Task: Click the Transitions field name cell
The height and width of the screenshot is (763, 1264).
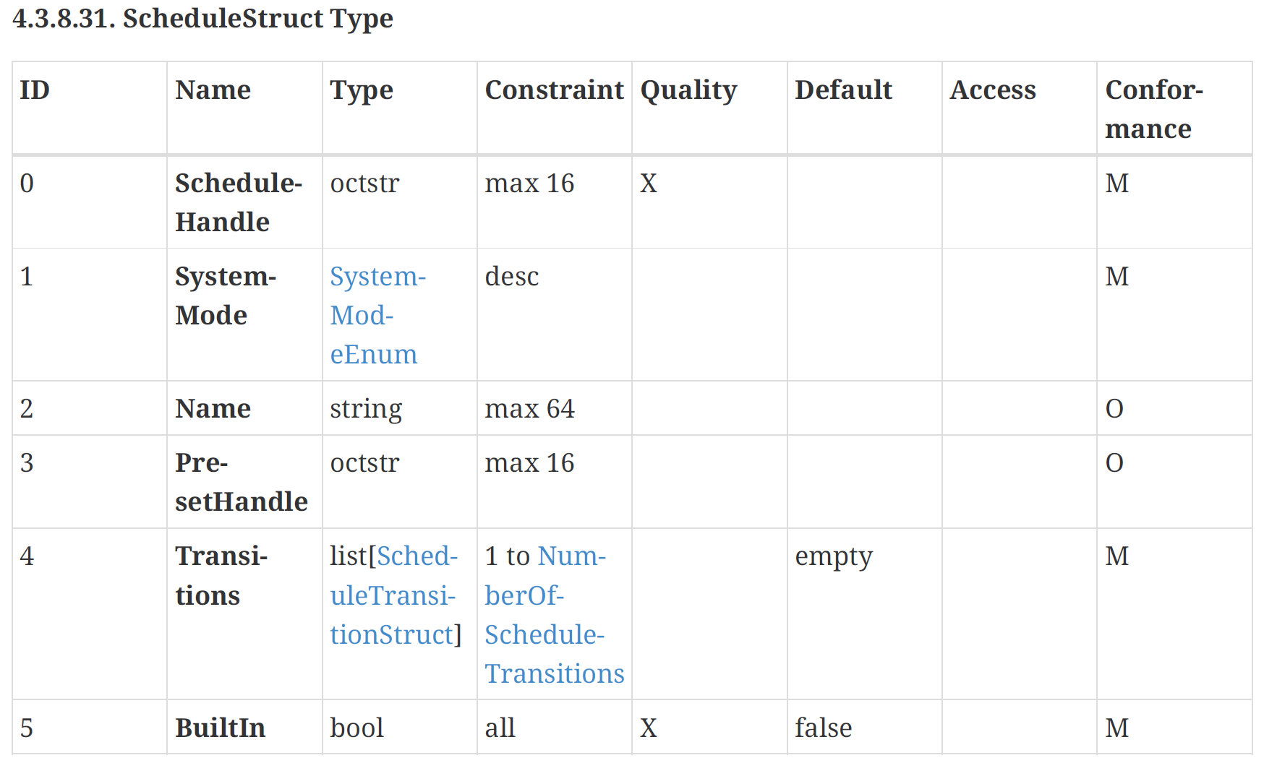Action: click(221, 576)
